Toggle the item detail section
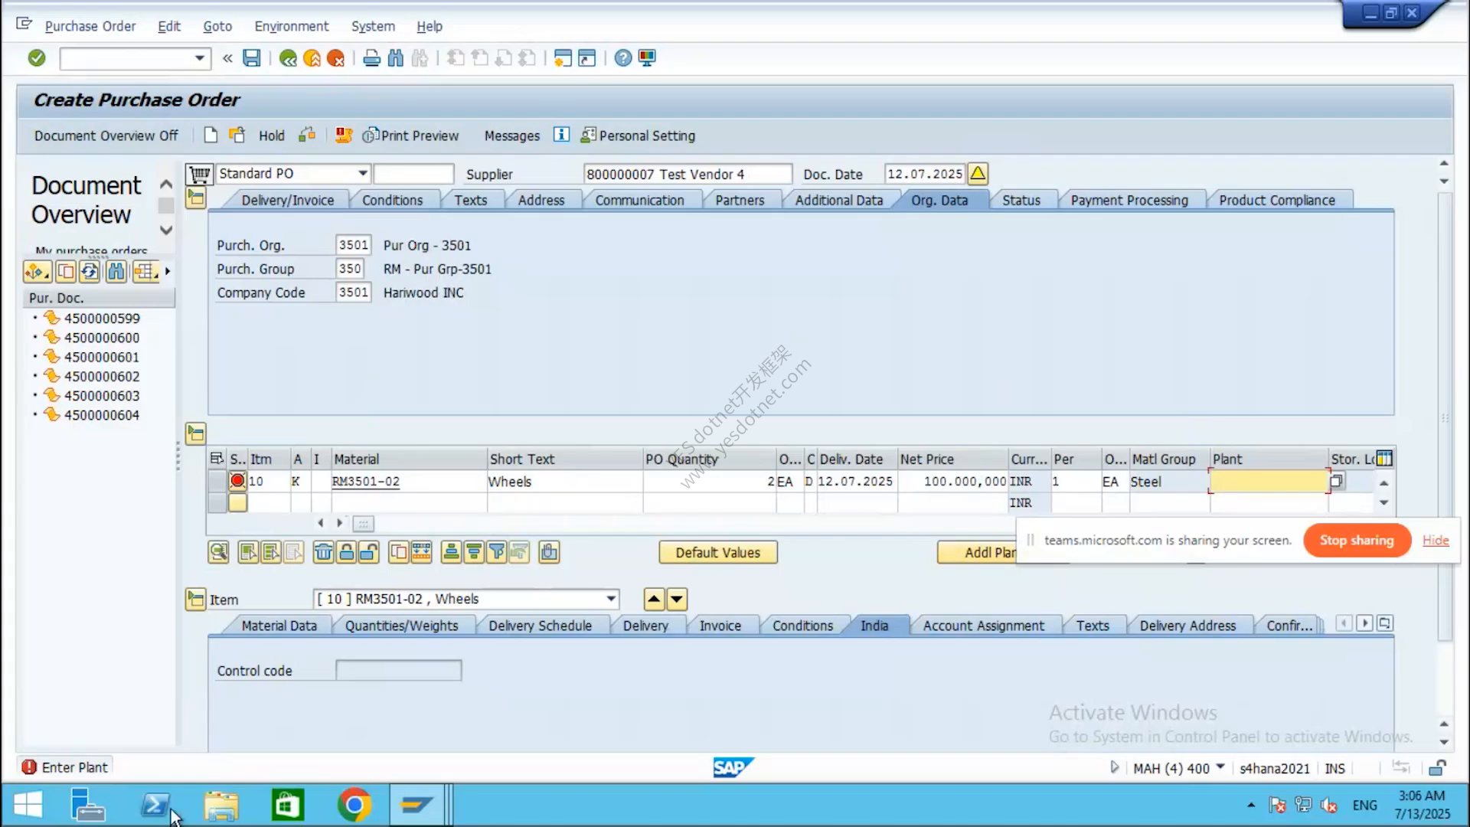This screenshot has height=827, width=1470. tap(196, 599)
